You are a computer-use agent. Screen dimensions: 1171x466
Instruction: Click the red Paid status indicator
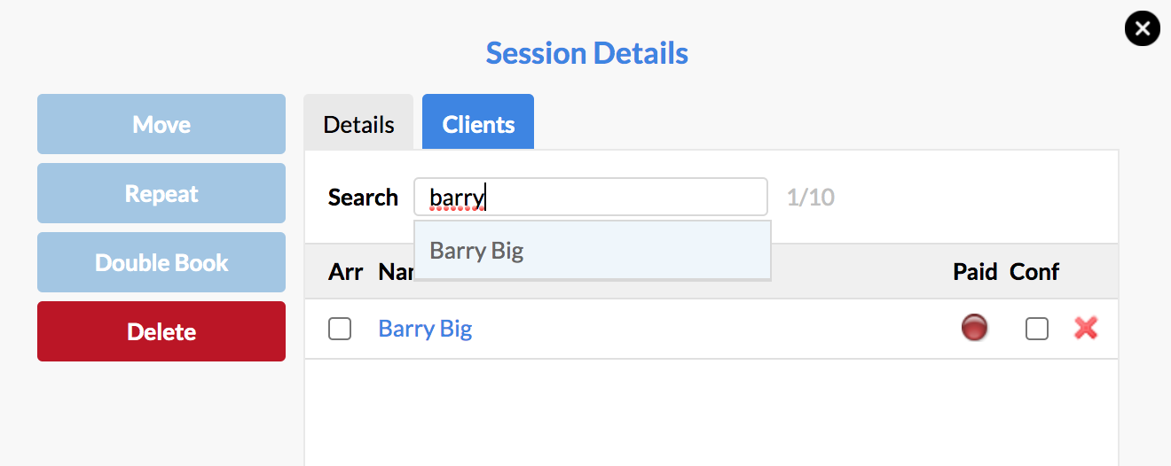pos(974,328)
